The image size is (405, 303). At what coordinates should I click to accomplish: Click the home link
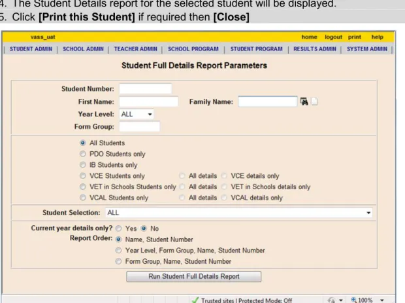309,37
